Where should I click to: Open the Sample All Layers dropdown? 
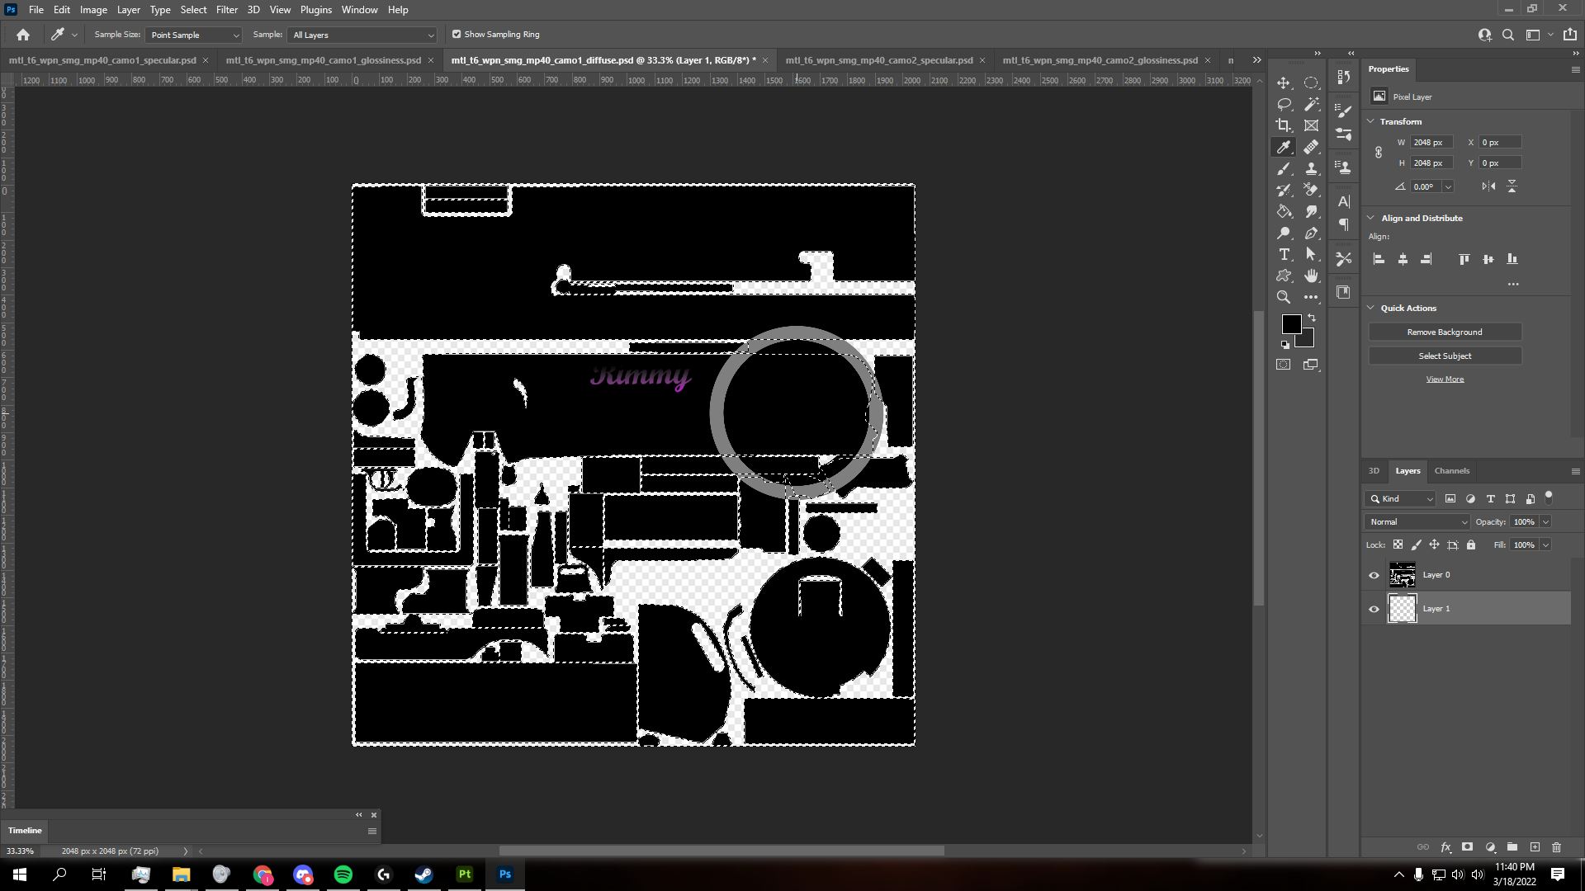click(x=362, y=35)
